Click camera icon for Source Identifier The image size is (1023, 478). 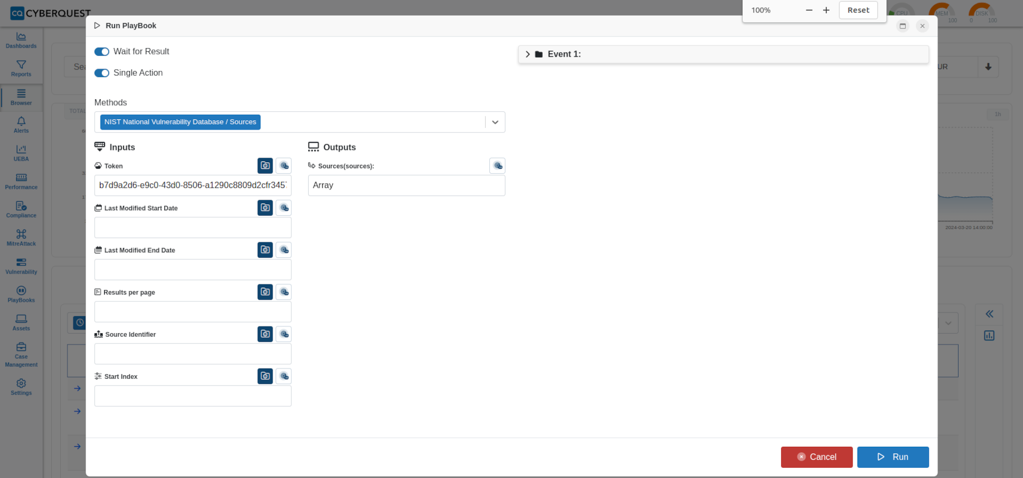click(265, 334)
